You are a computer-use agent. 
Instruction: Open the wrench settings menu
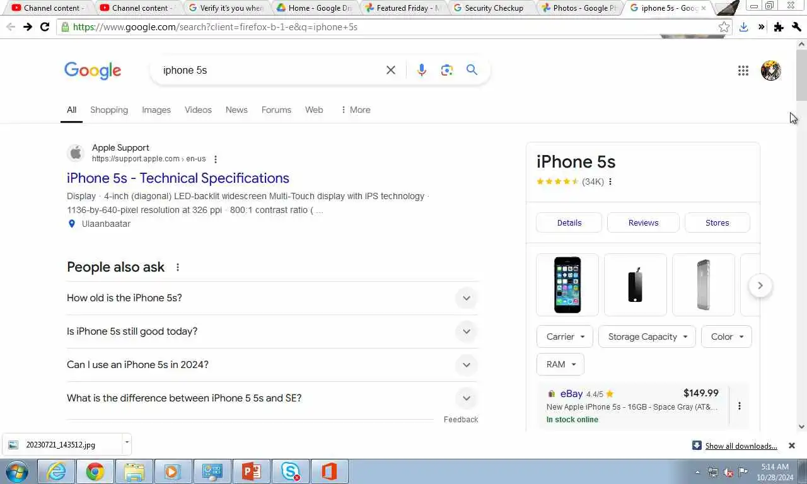796,27
